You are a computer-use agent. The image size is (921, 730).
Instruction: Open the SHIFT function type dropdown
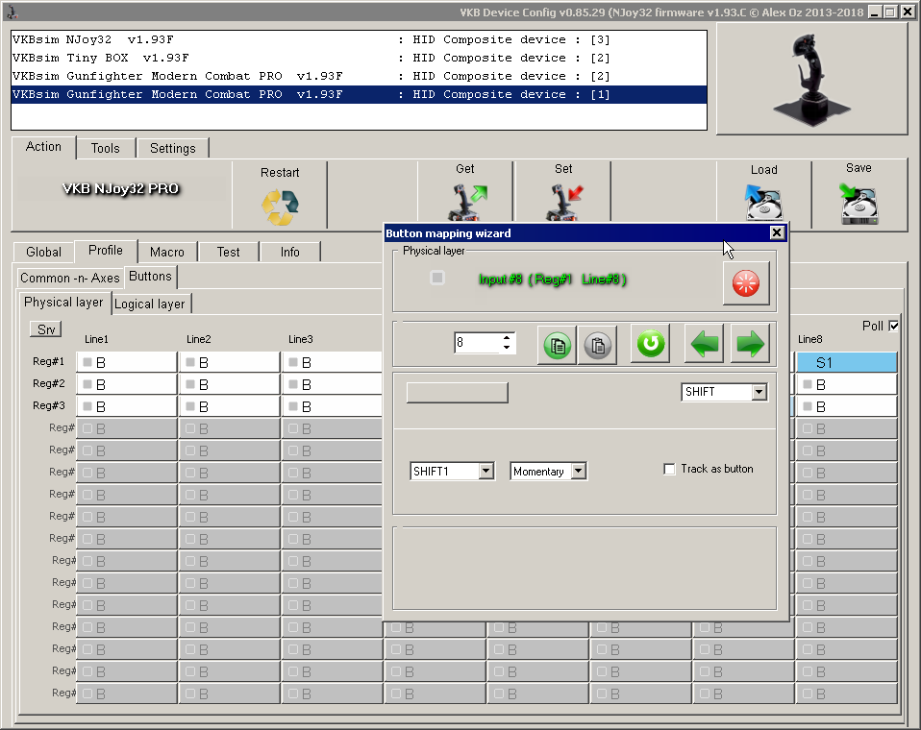tap(759, 391)
